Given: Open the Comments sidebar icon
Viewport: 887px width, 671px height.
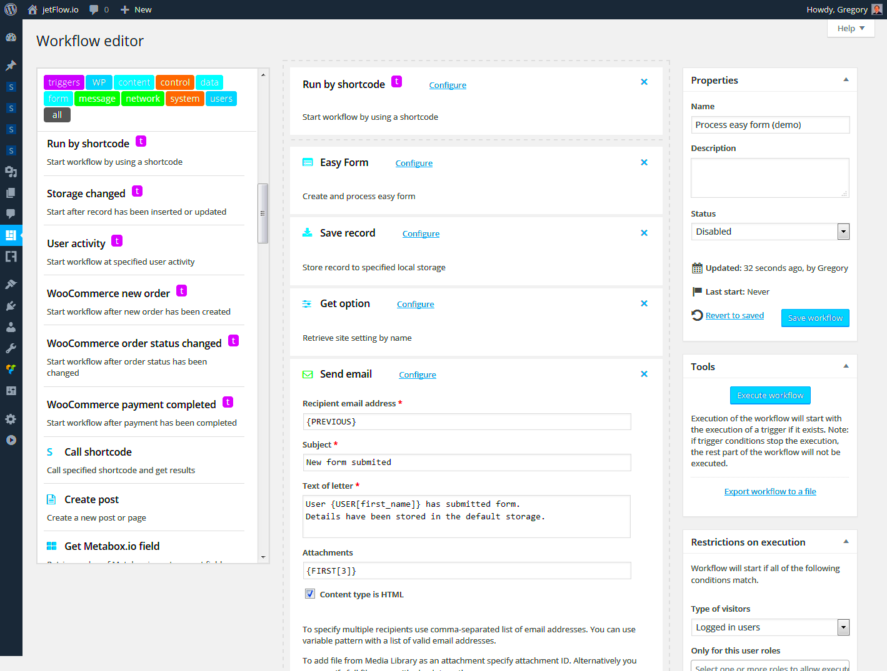Looking at the screenshot, I should pyautogui.click(x=11, y=214).
